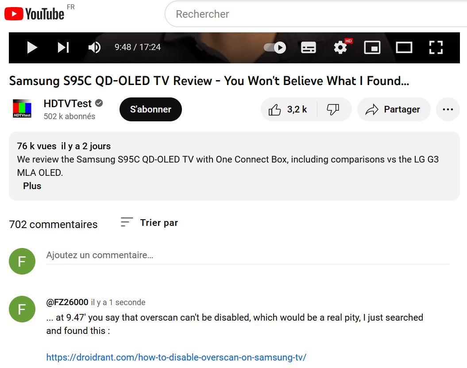Click the '702 commentaires' count

[x=53, y=225]
